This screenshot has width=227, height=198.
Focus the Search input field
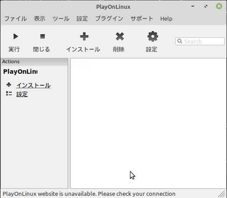click(200, 41)
